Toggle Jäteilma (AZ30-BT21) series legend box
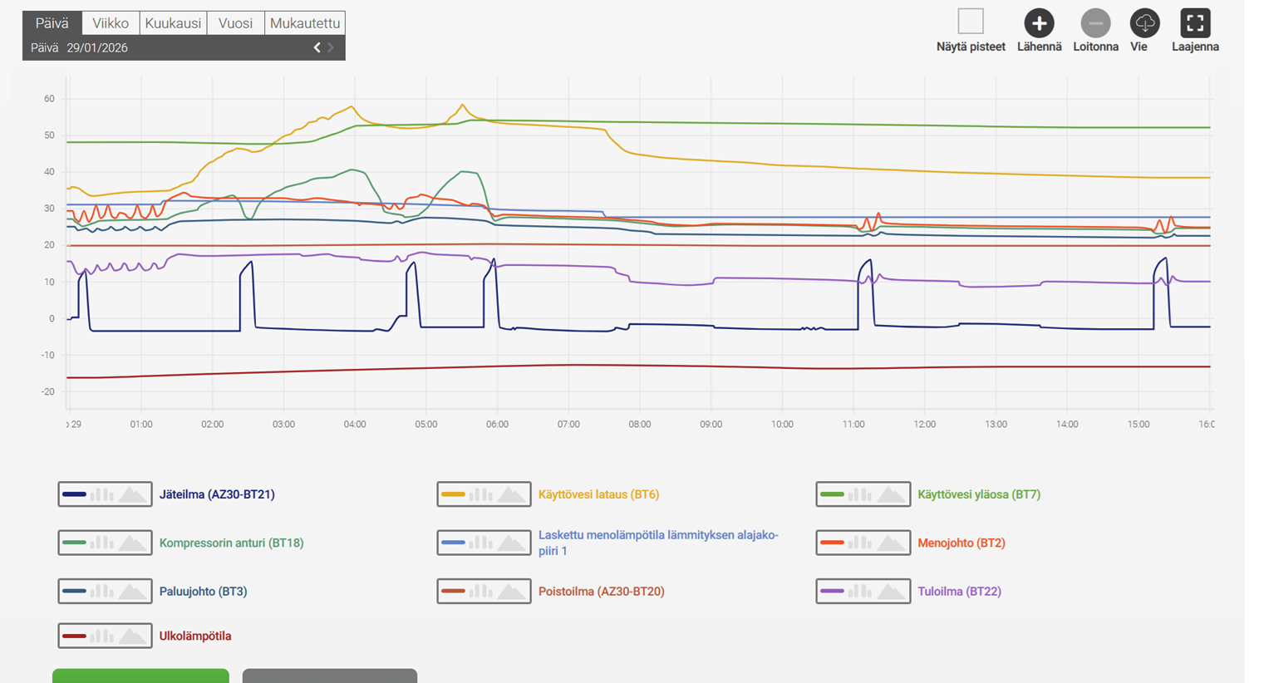1264x683 pixels. pyautogui.click(x=105, y=494)
